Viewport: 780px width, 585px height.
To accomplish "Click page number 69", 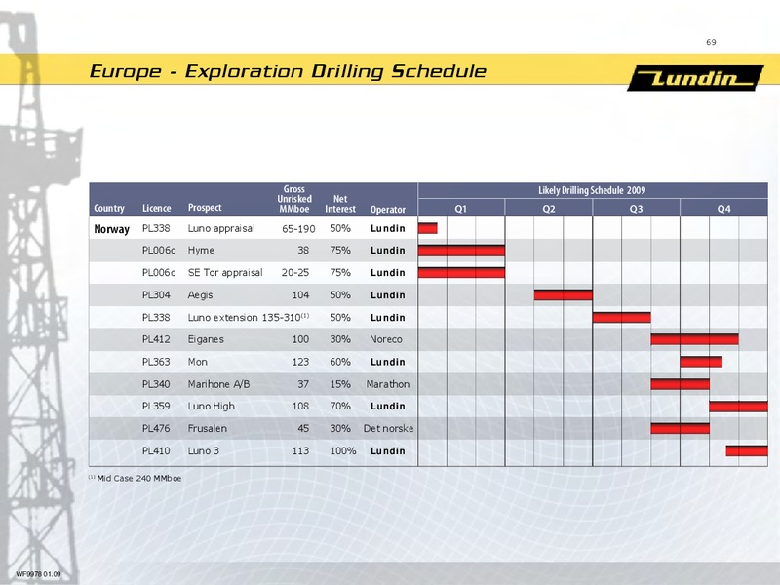I will click(711, 42).
